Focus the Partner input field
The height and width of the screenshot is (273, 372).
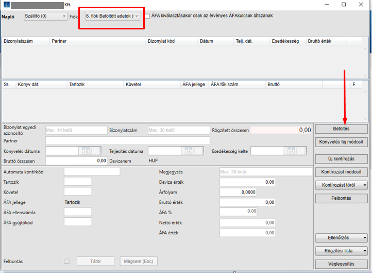point(128,141)
